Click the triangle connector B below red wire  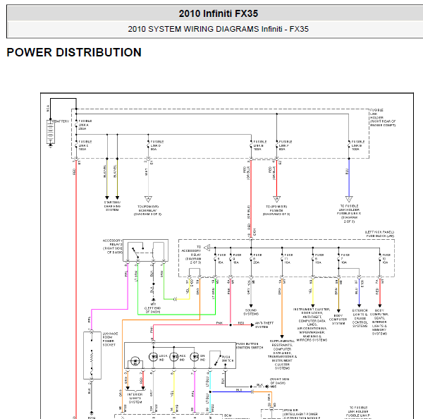tap(276, 199)
